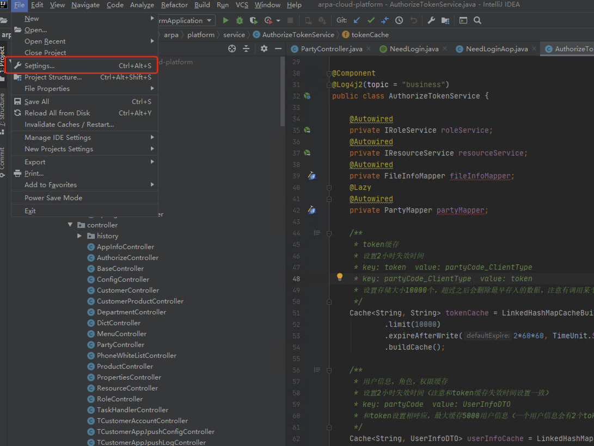Select Close Project menu item
Screen dimensions: 594x446
pyautogui.click(x=84, y=53)
